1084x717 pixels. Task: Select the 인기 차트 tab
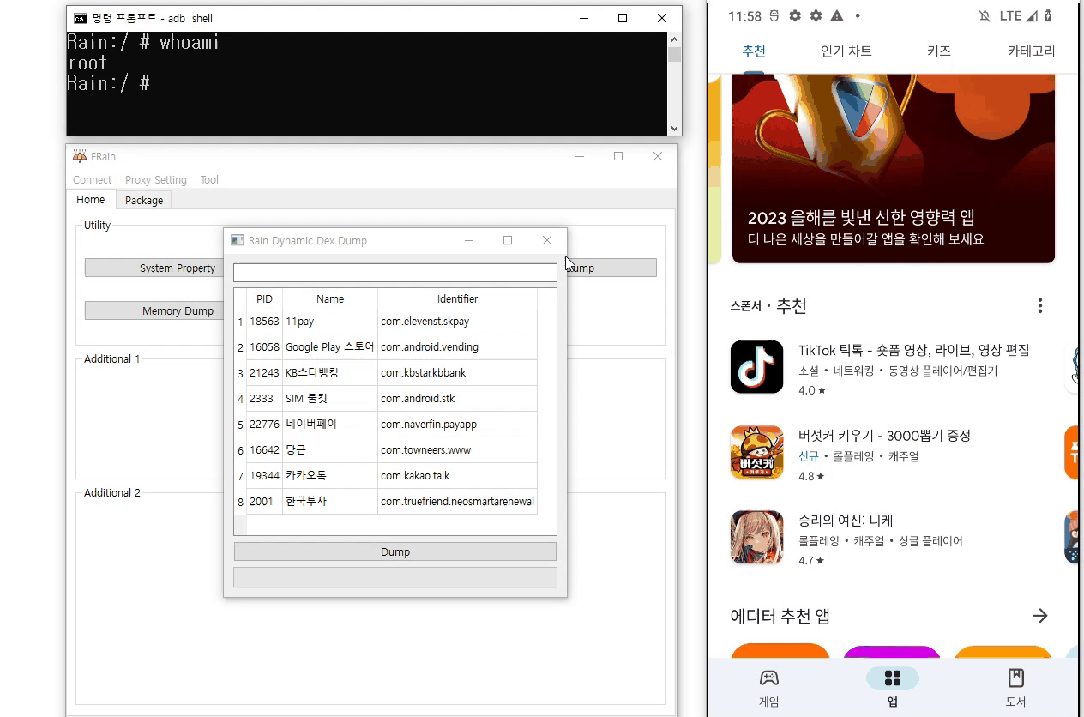pos(846,51)
